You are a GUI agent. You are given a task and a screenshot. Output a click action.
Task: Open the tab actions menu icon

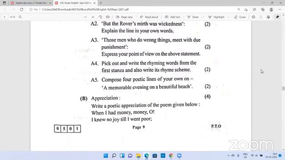pyautogui.click(x=4, y=3)
